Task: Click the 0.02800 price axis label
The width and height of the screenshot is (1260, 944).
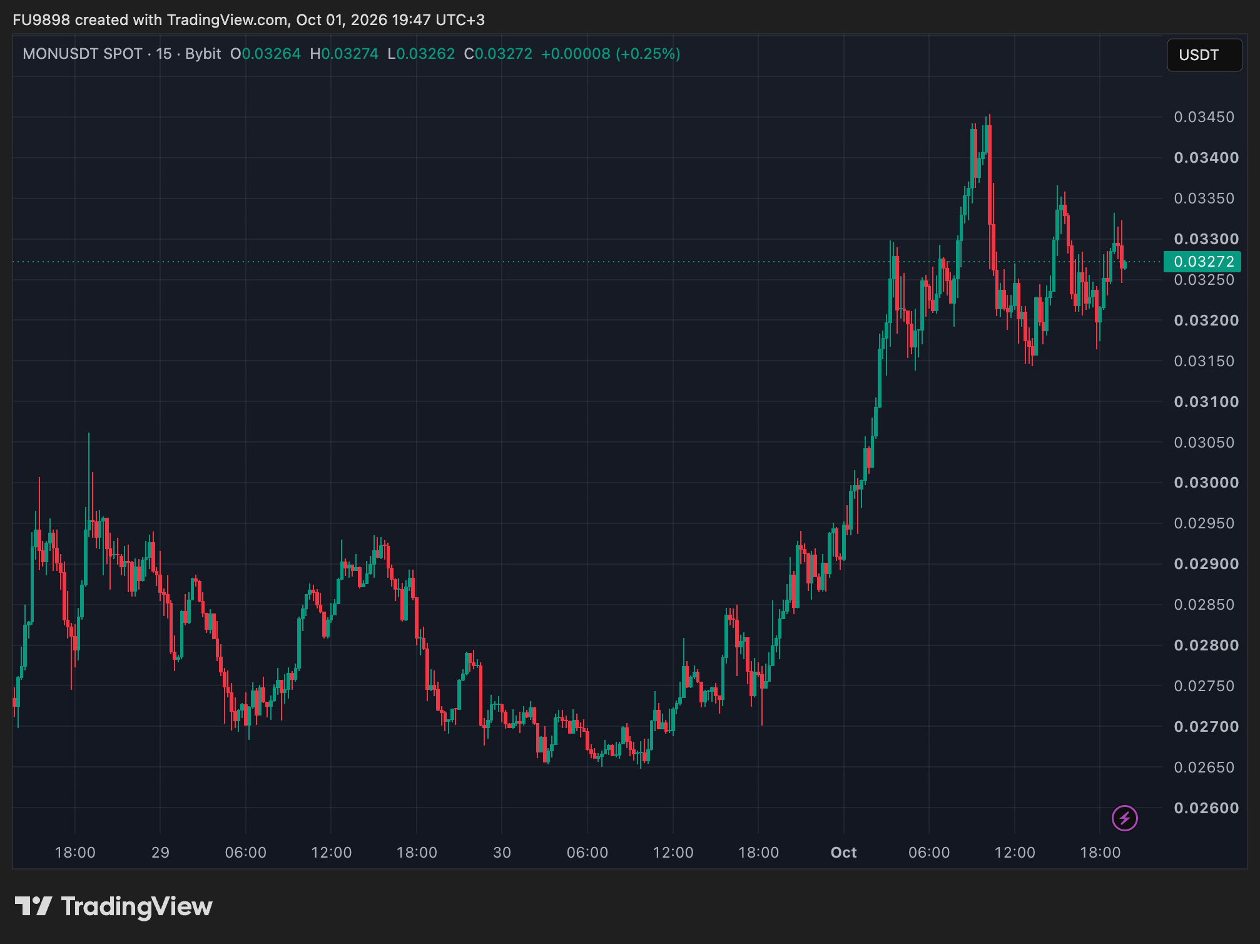Action: (1206, 645)
